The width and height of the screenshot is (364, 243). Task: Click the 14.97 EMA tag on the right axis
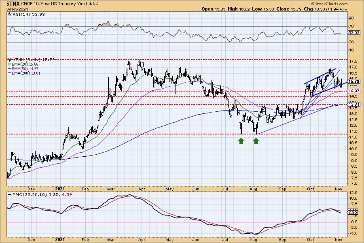[x=354, y=91]
